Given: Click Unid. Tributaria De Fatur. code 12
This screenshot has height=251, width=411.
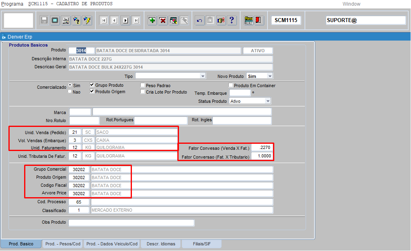Looking at the screenshot, I should click(75, 156).
